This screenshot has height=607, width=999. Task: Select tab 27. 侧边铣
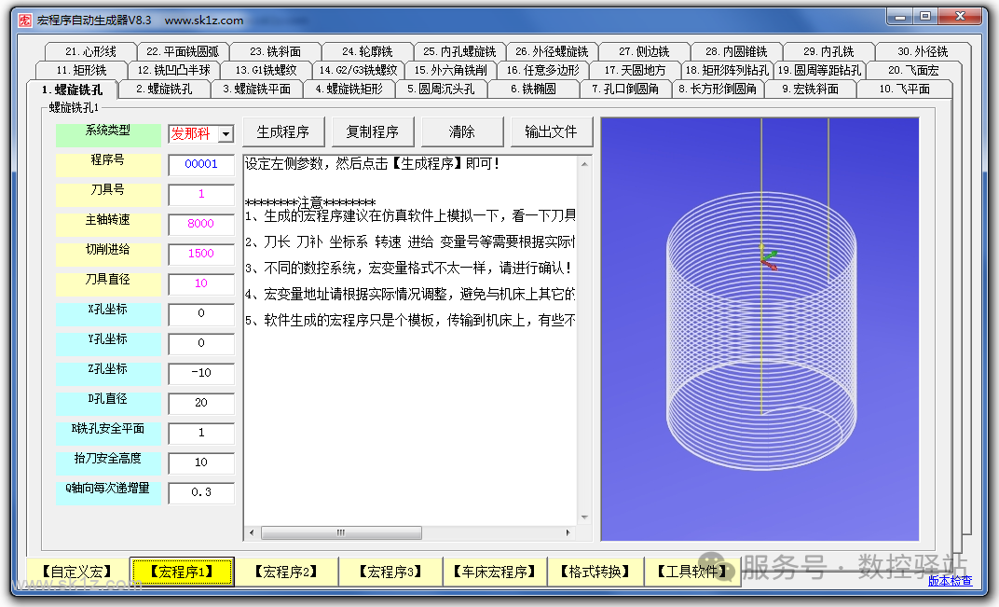(x=644, y=51)
